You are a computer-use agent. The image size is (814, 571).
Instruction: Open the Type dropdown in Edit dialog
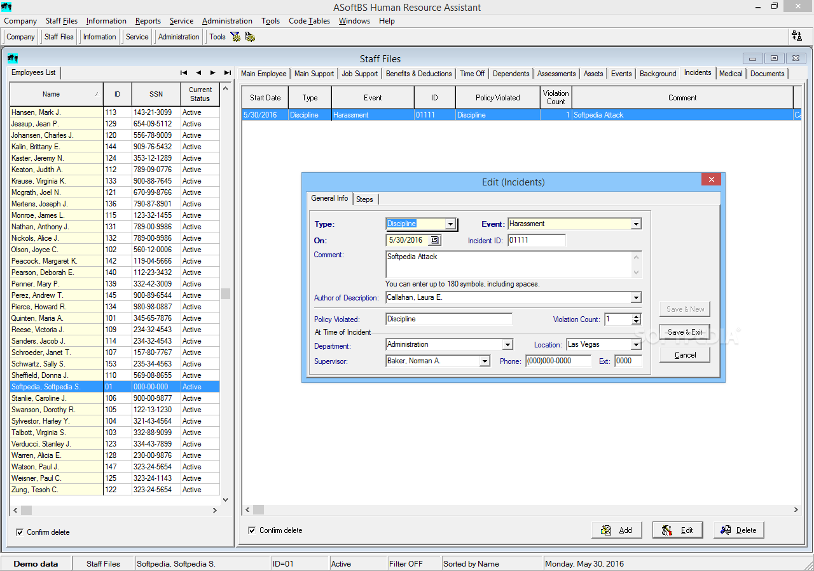click(x=450, y=224)
